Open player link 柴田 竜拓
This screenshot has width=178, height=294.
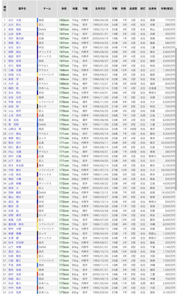tap(15, 29)
